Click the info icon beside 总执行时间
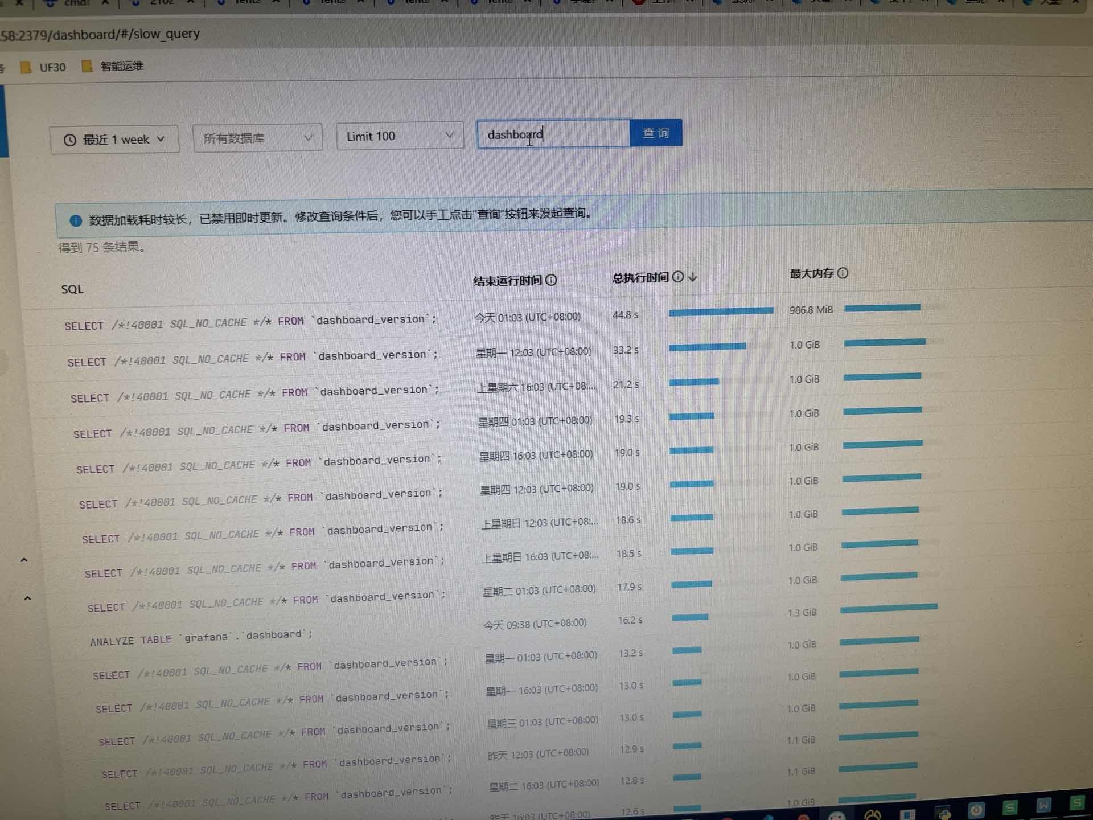 tap(677, 277)
